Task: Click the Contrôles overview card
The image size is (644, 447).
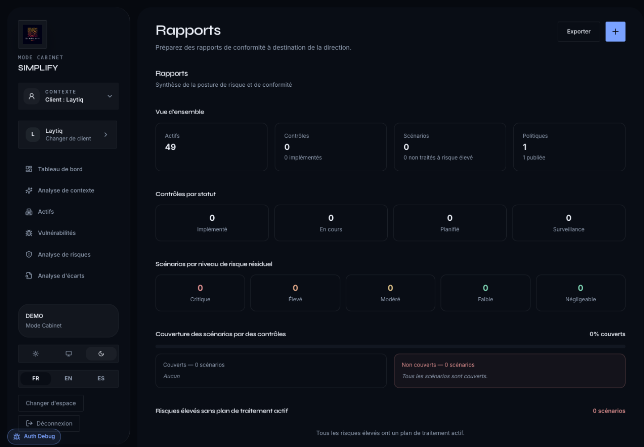Action: pos(331,147)
